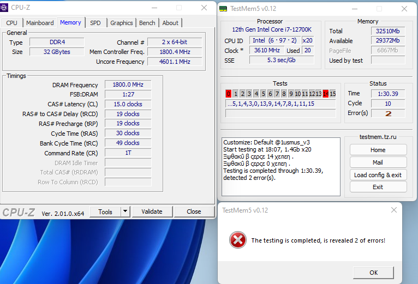The image size is (418, 284).
Task: Click Command Rate 1T value
Action: [x=128, y=153]
